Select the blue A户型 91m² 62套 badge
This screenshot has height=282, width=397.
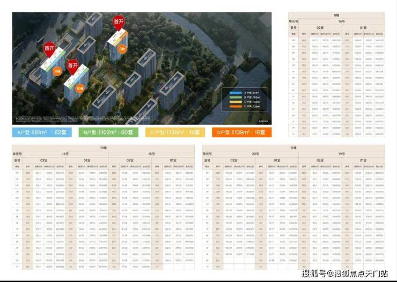pyautogui.click(x=44, y=132)
